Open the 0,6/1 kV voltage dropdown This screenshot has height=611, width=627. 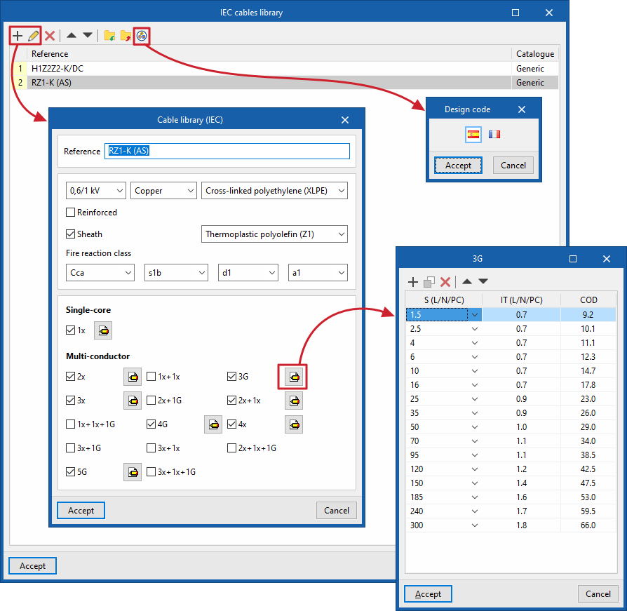pos(96,191)
